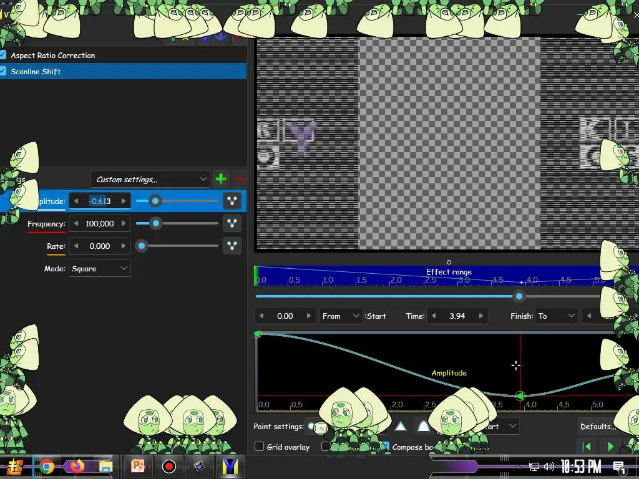Open the Finish 'To' dropdown
This screenshot has height=479, width=639.
coord(556,316)
